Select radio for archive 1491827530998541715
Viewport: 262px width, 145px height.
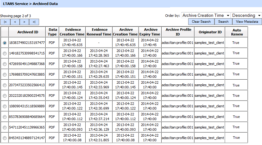coord(4,53)
